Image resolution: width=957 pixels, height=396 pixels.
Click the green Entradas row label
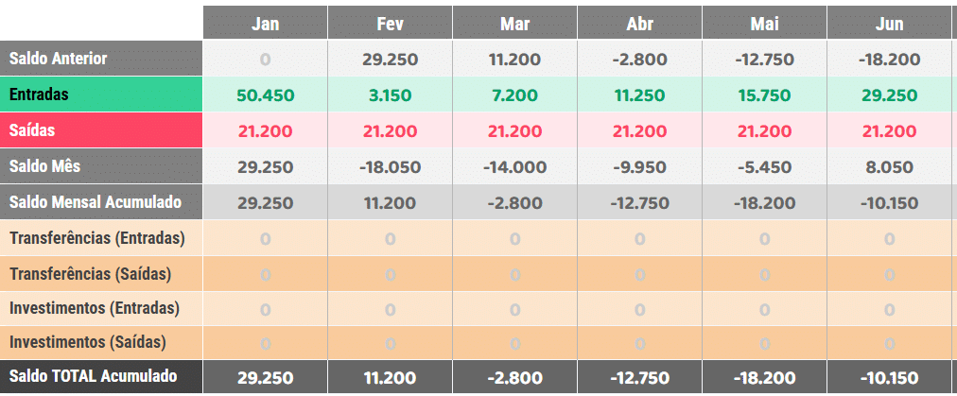coord(100,95)
